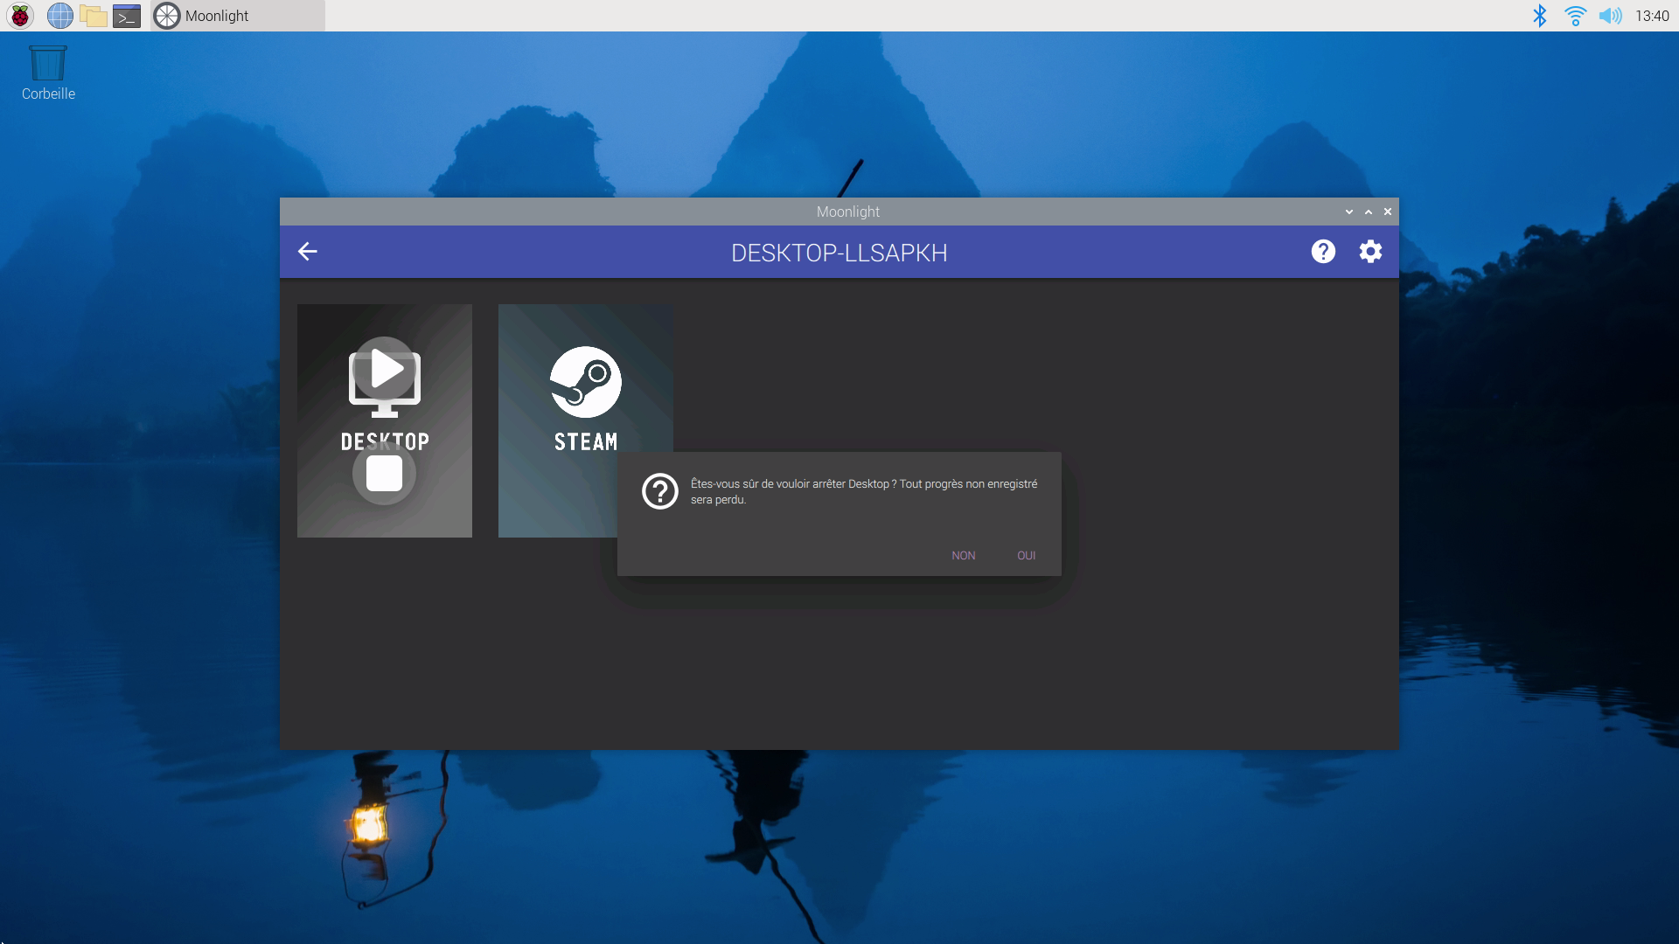Click the clock showing 13:40

1653,15
